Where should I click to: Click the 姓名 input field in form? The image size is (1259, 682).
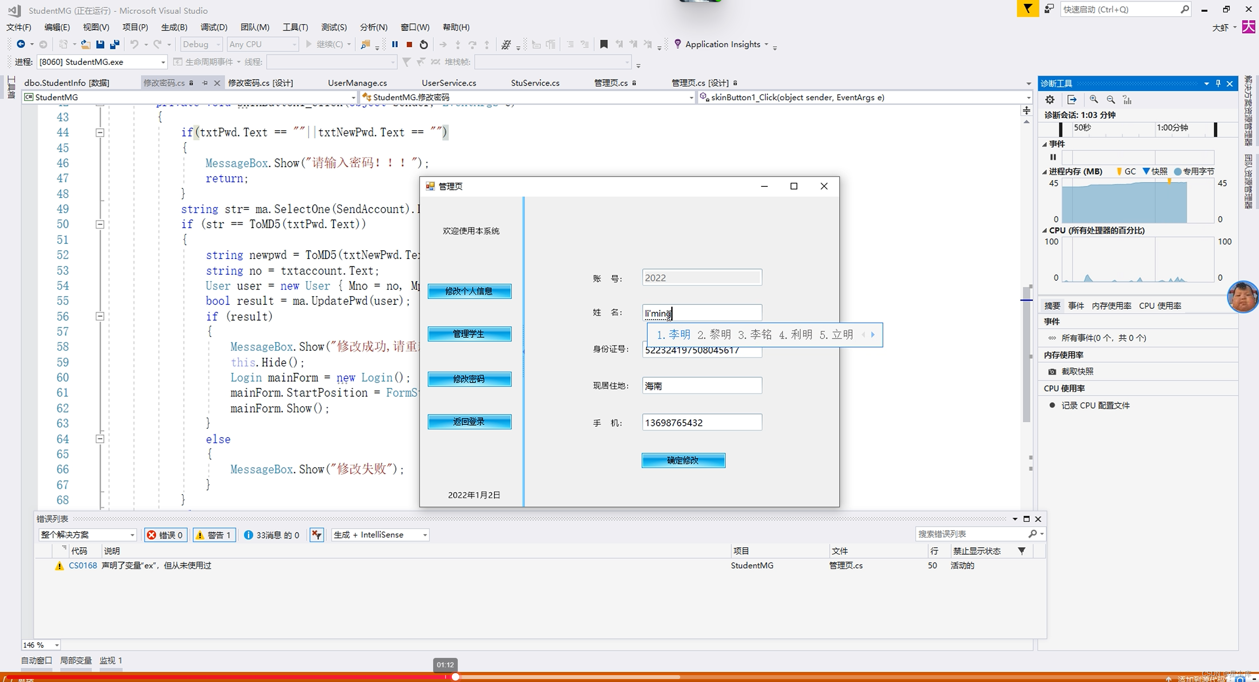701,312
